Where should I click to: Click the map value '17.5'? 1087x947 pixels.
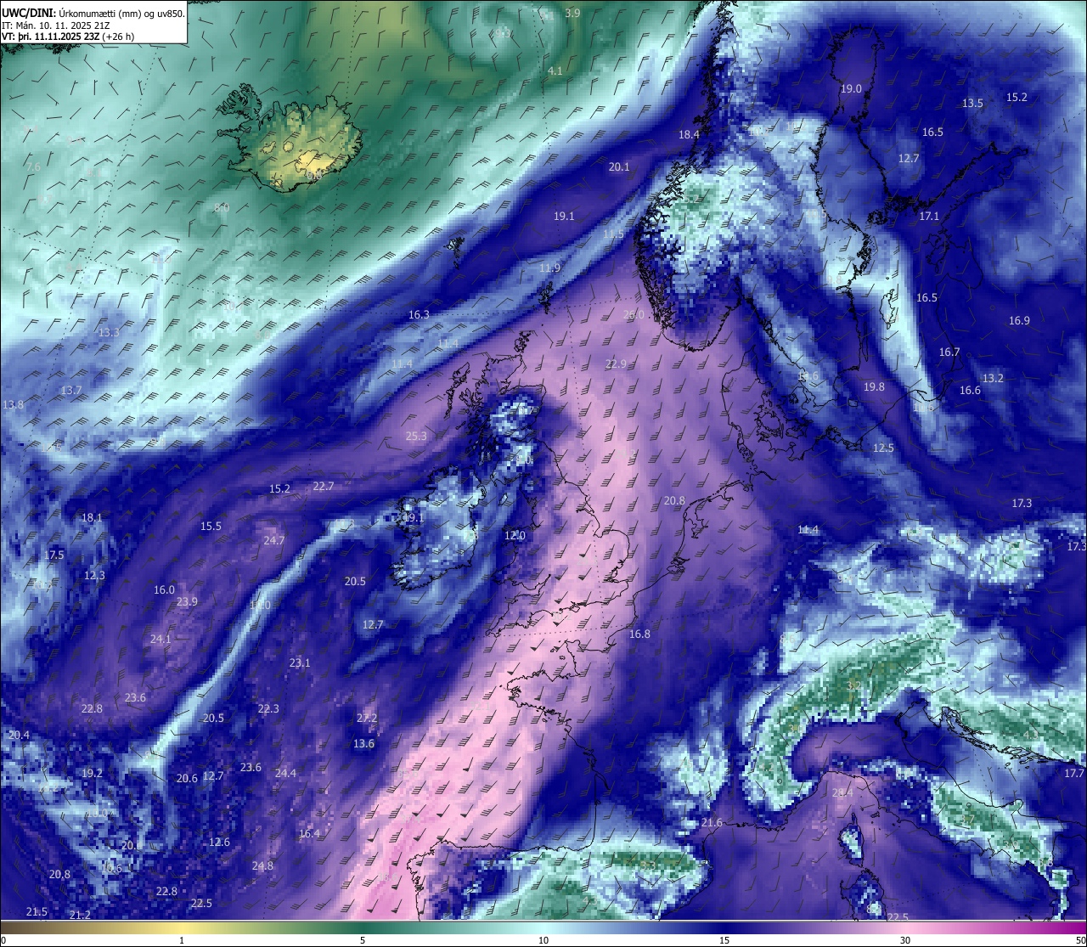point(54,555)
